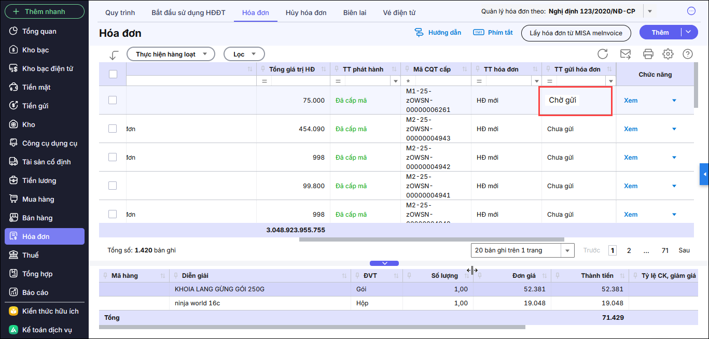Click the back arrow icon beside Thực hiện hàng loạt
Screen dimensions: 709x339
point(114,55)
